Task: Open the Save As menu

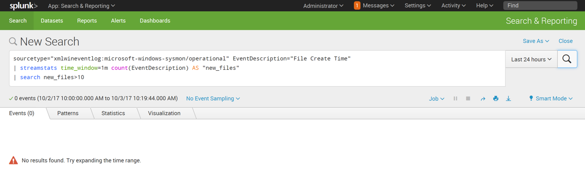Action: 536,41
